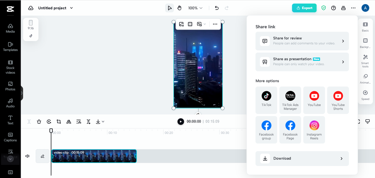
Task: Share to TikTok Ads Manager
Action: tap(290, 100)
